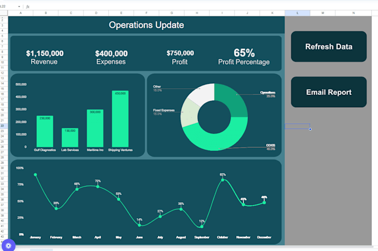Click the June 14% data point
Viewport: 378px width, 251px height.
(140, 225)
